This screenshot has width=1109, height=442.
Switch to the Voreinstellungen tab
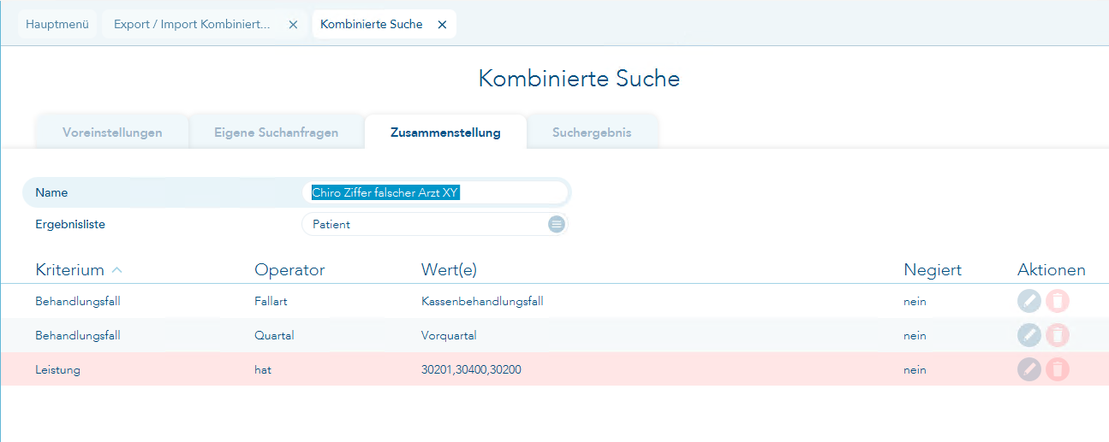112,133
